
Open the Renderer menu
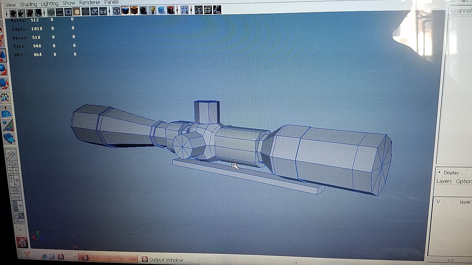pyautogui.click(x=90, y=3)
